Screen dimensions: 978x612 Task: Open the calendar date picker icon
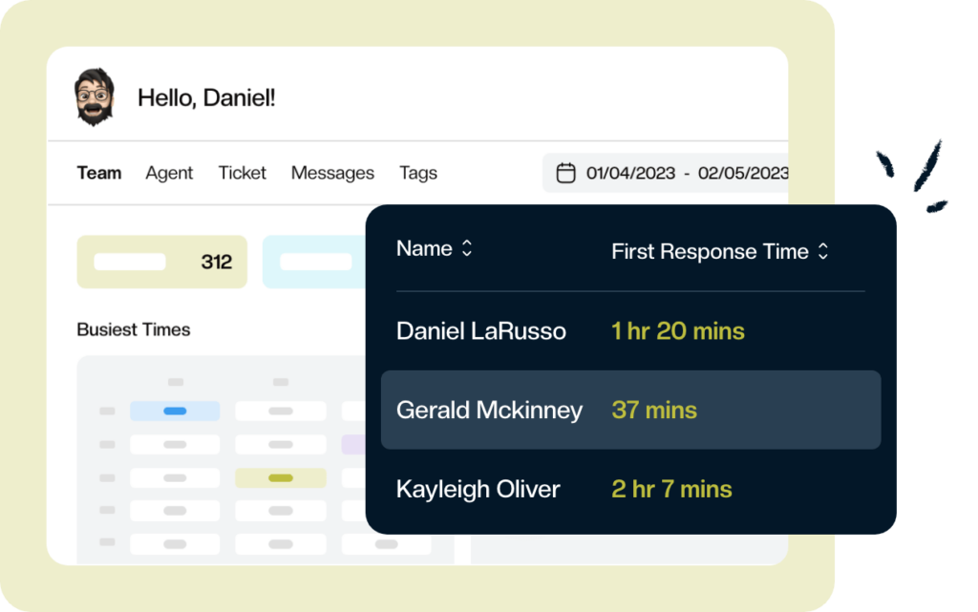tap(566, 173)
